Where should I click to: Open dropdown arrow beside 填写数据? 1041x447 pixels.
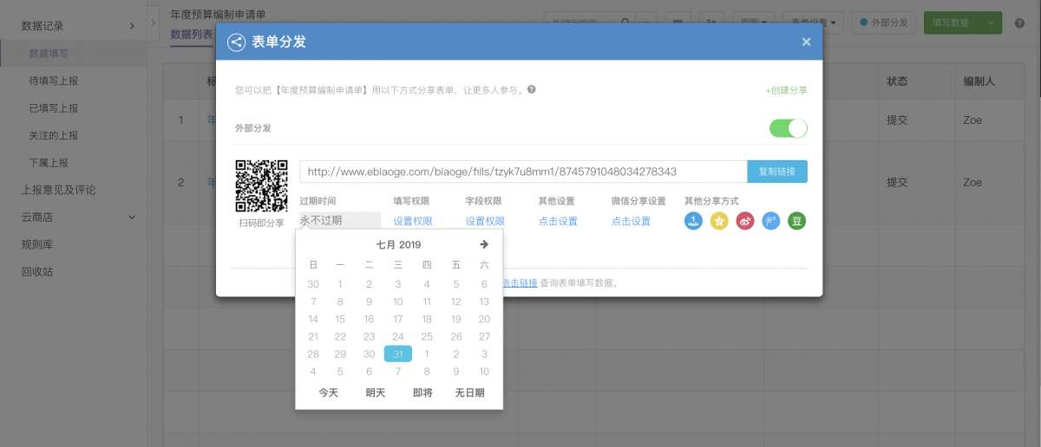coord(991,23)
